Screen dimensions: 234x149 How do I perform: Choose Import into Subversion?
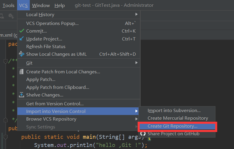177,111
